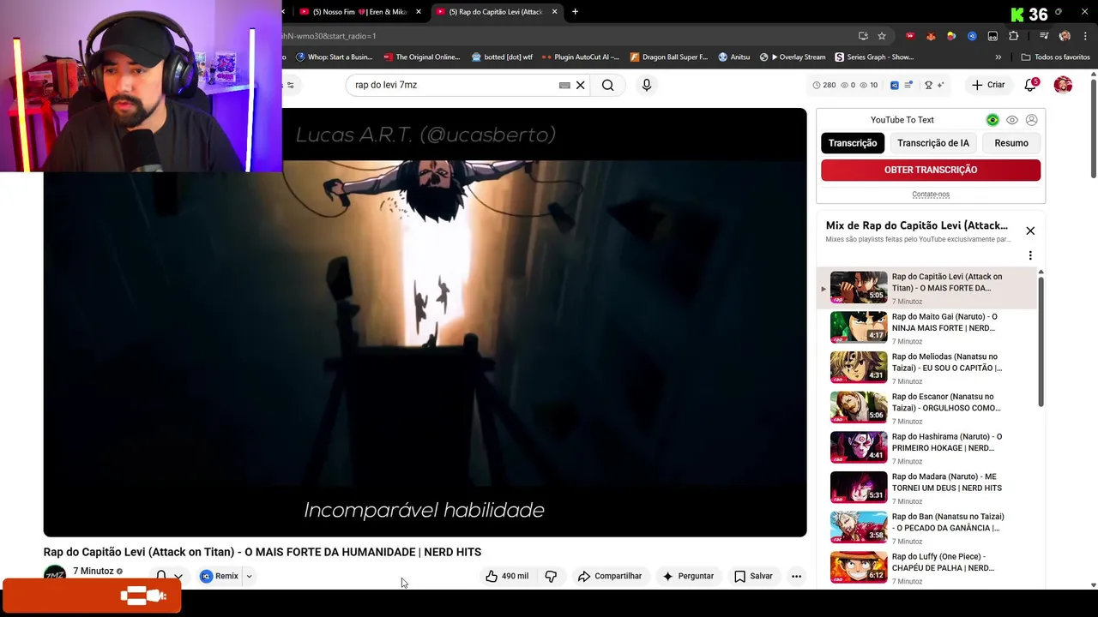Open the Whop: Start a Busin... bookmark
This screenshot has width=1098, height=617.
coord(335,57)
